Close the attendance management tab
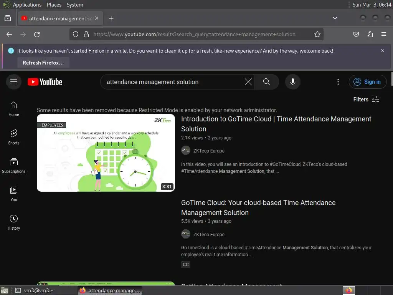This screenshot has height=295, width=393. [x=97, y=18]
